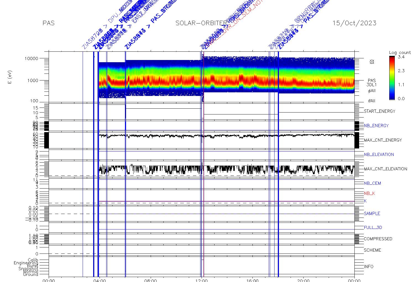The image size is (418, 282).
Task: Select the 0.0 color bar minimum value
Action: (x=401, y=99)
